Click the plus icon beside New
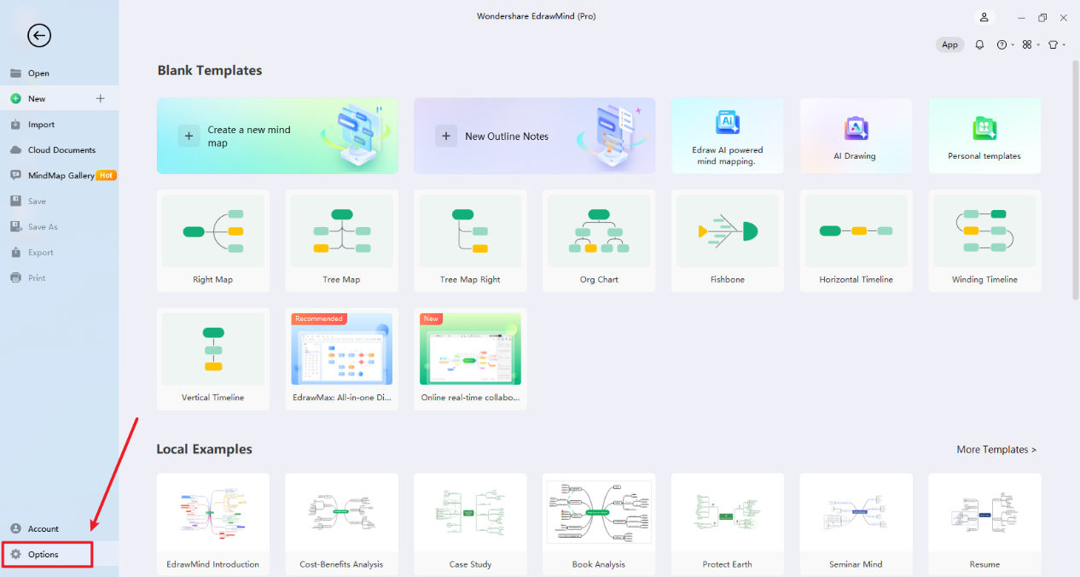 pyautogui.click(x=100, y=99)
